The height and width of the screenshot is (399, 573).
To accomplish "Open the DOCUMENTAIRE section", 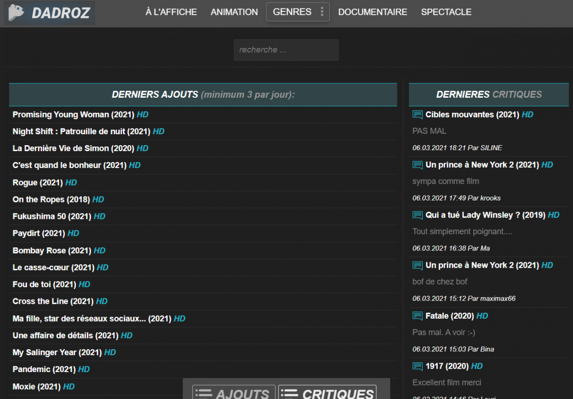I will click(x=372, y=12).
